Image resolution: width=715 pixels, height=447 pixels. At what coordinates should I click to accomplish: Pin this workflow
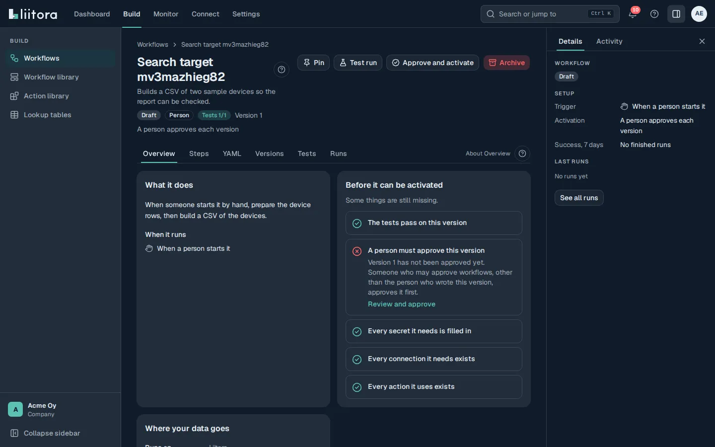pos(313,63)
